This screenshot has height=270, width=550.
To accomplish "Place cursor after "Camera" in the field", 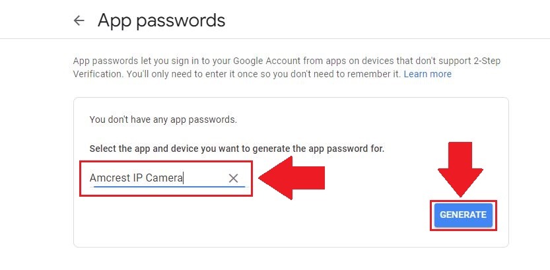I will (184, 178).
